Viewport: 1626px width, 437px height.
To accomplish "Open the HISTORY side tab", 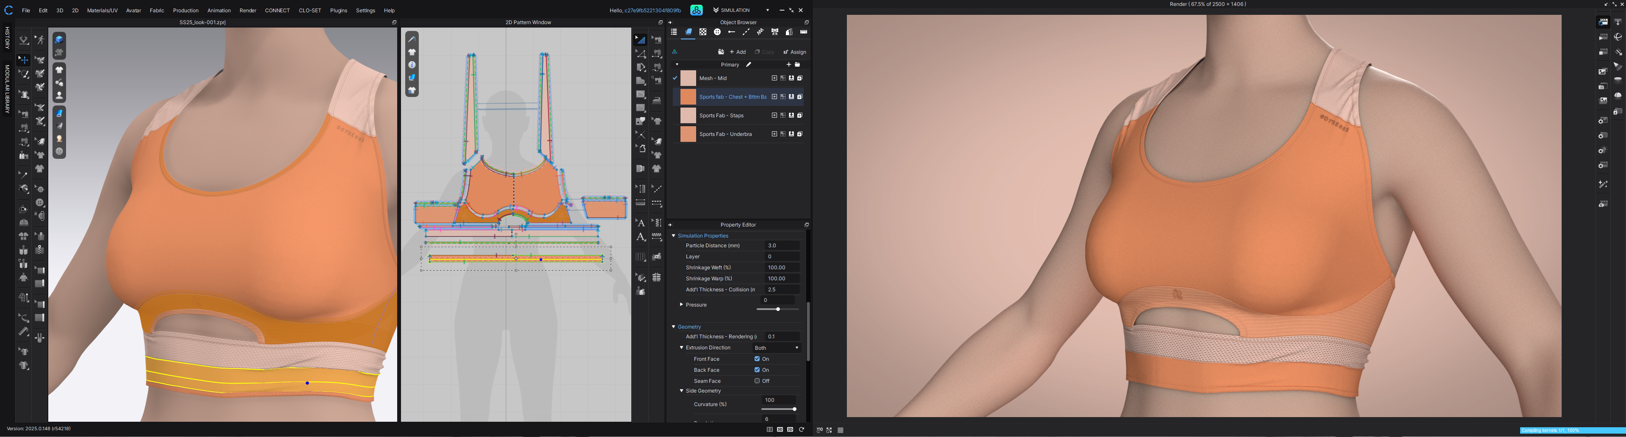I will (x=7, y=38).
